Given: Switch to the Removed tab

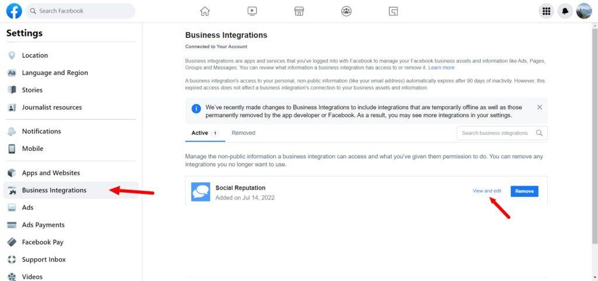Looking at the screenshot, I should [243, 133].
